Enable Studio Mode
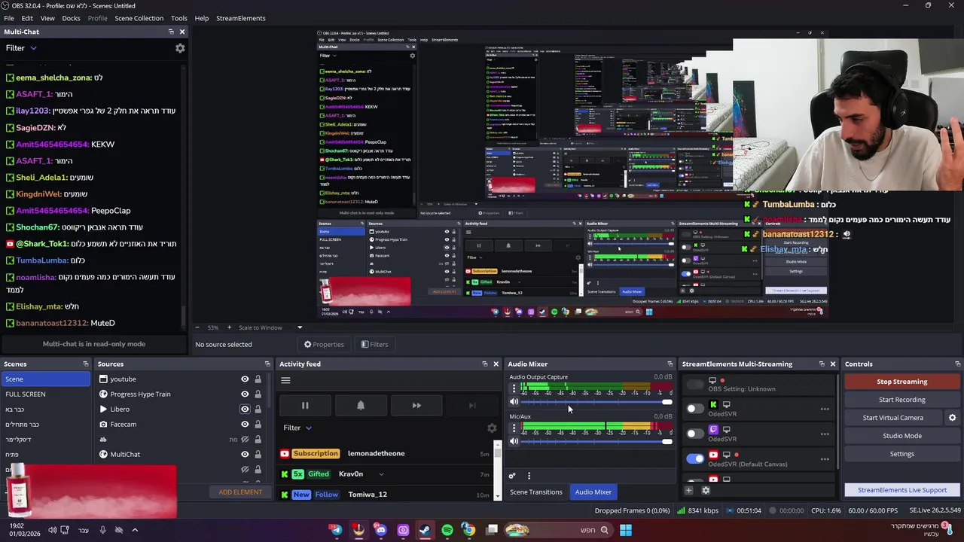Screen dimensions: 964x542 901,436
